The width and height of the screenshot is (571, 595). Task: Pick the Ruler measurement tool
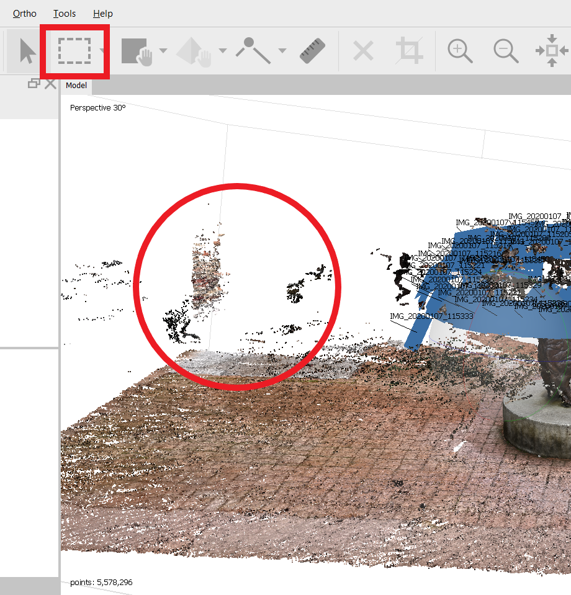(x=312, y=51)
